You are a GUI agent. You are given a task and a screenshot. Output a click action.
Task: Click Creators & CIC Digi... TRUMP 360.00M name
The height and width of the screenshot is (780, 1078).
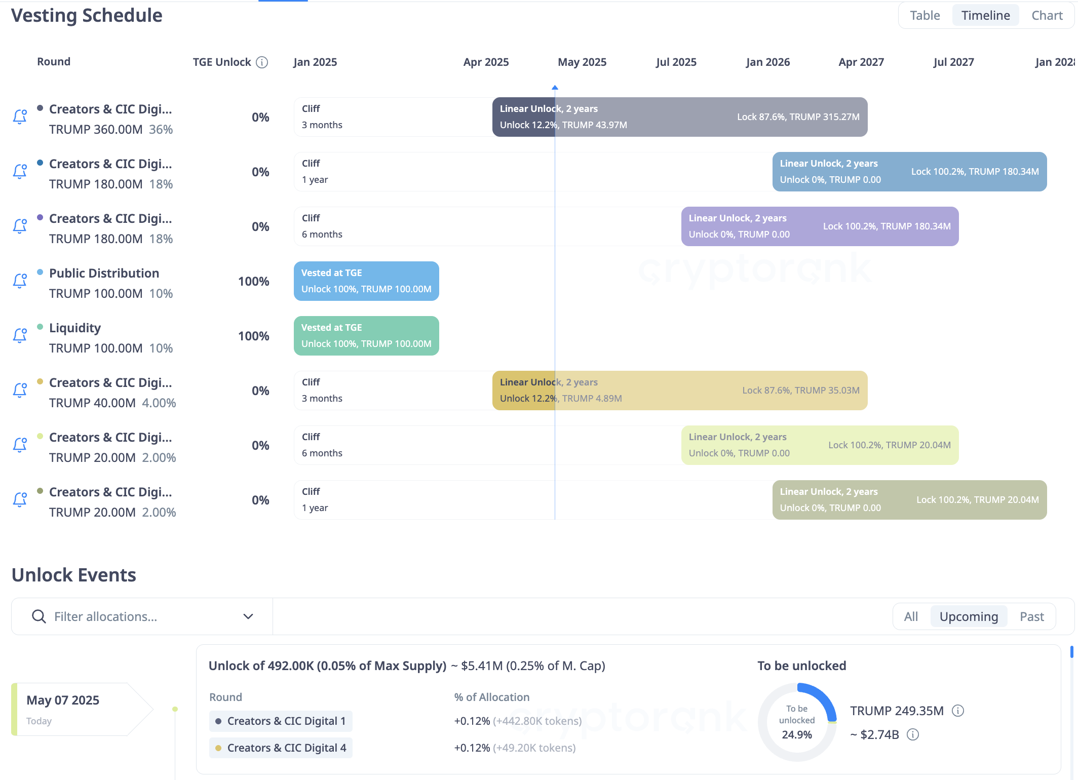point(110,109)
